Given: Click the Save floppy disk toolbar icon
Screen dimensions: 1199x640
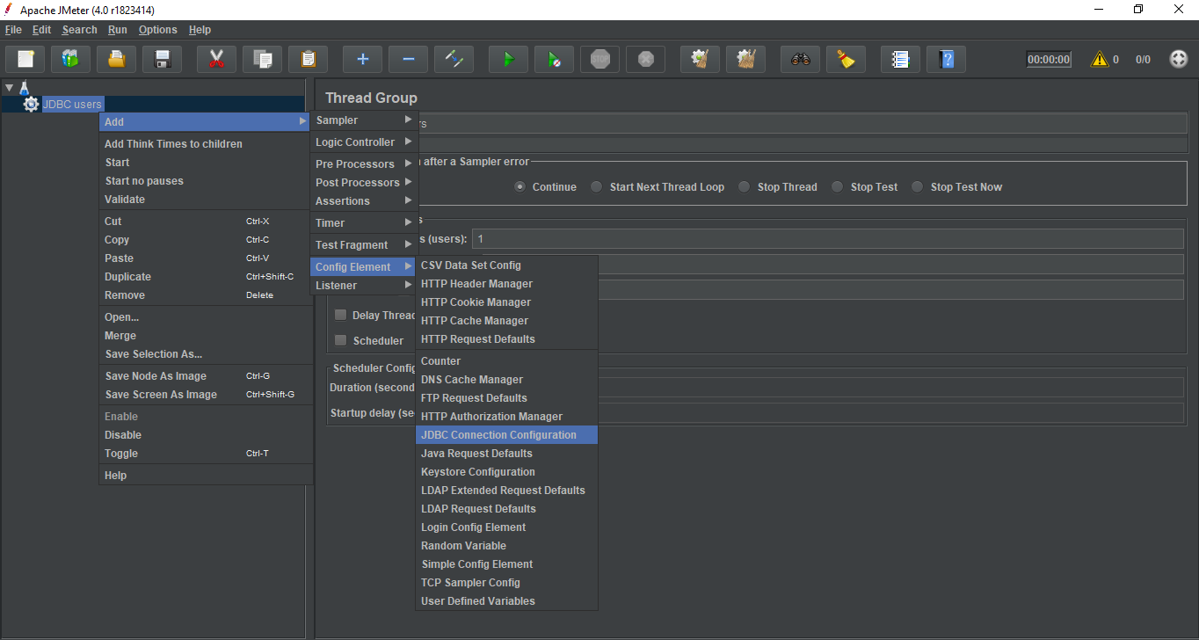Looking at the screenshot, I should (x=162, y=60).
